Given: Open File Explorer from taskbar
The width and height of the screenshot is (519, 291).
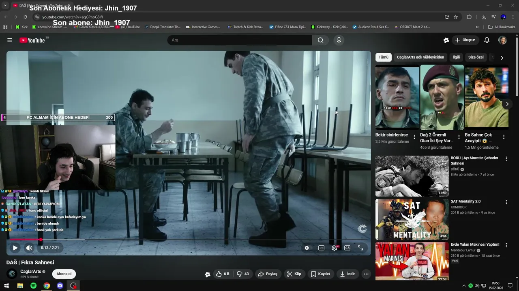Looking at the screenshot, I should click(x=20, y=286).
